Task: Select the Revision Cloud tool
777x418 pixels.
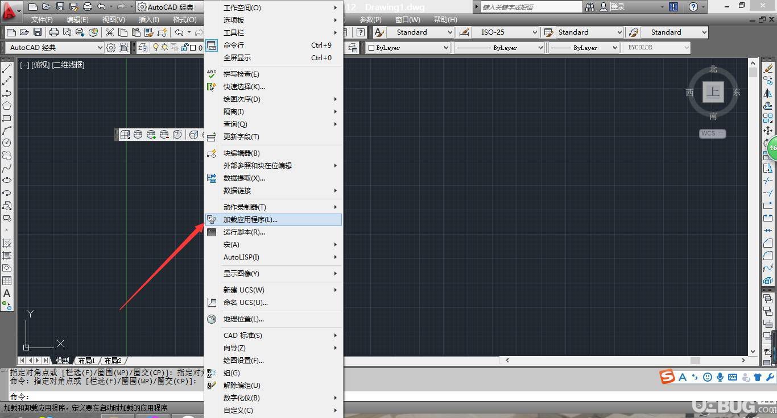Action: click(7, 156)
